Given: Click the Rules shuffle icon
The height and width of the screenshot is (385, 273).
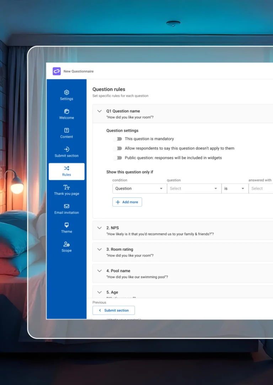Looking at the screenshot, I should click(x=66, y=168).
